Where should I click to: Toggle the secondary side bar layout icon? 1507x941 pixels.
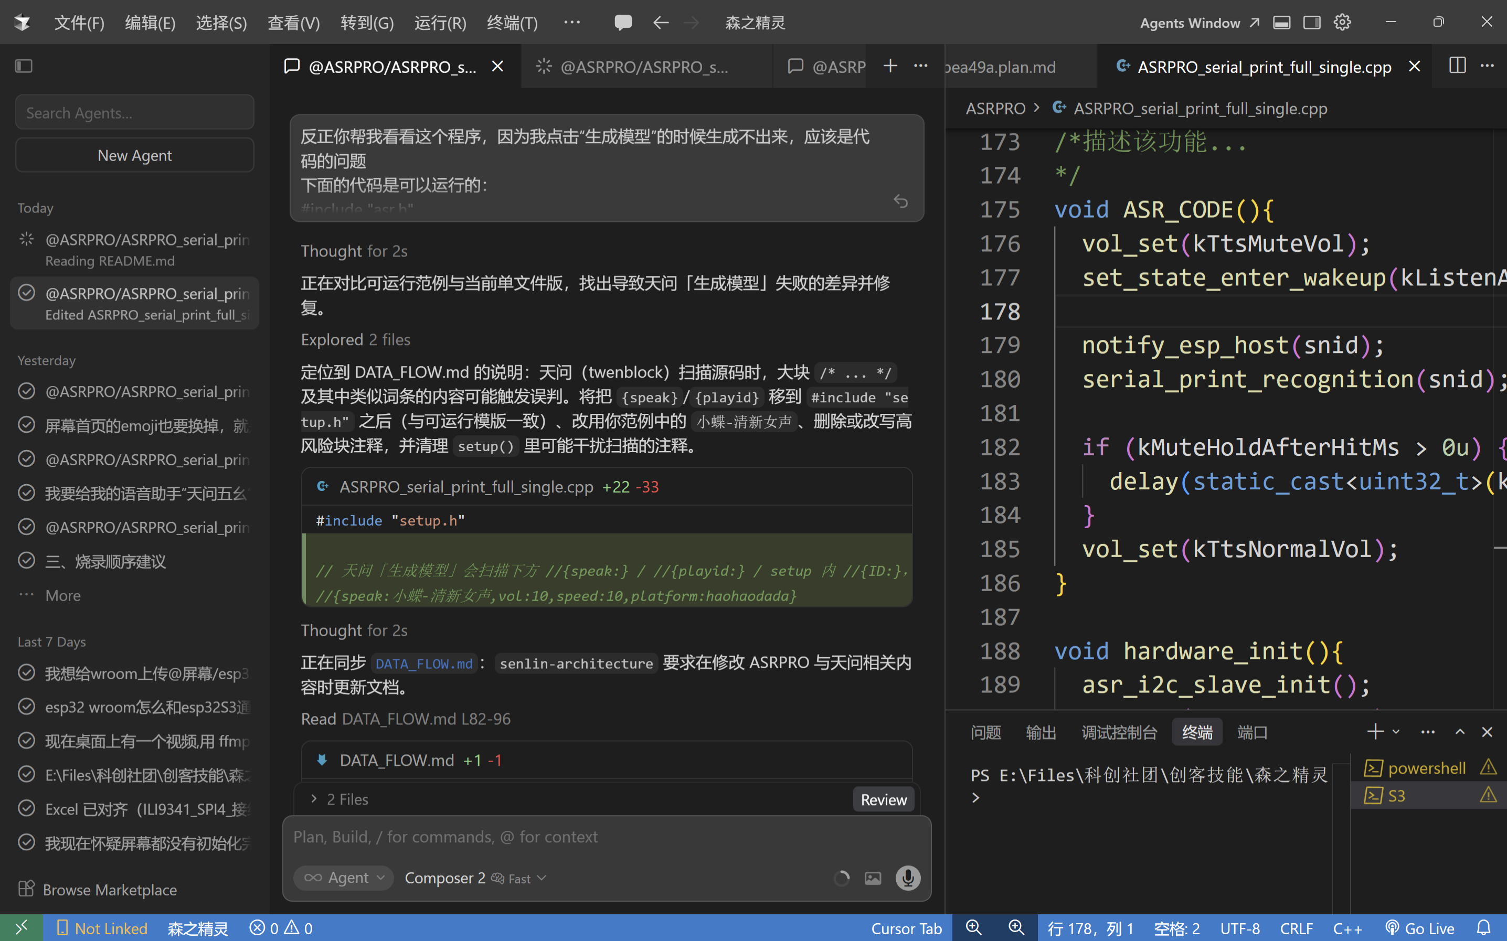1312,23
